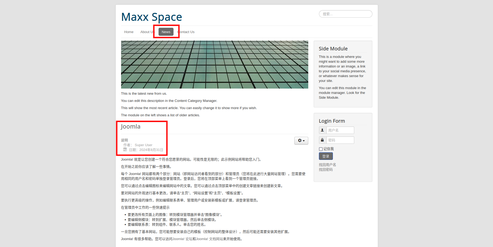The height and width of the screenshot is (247, 493).
Task: Click the line 在管理员中工作的一些快速提示
Action: (145, 208)
